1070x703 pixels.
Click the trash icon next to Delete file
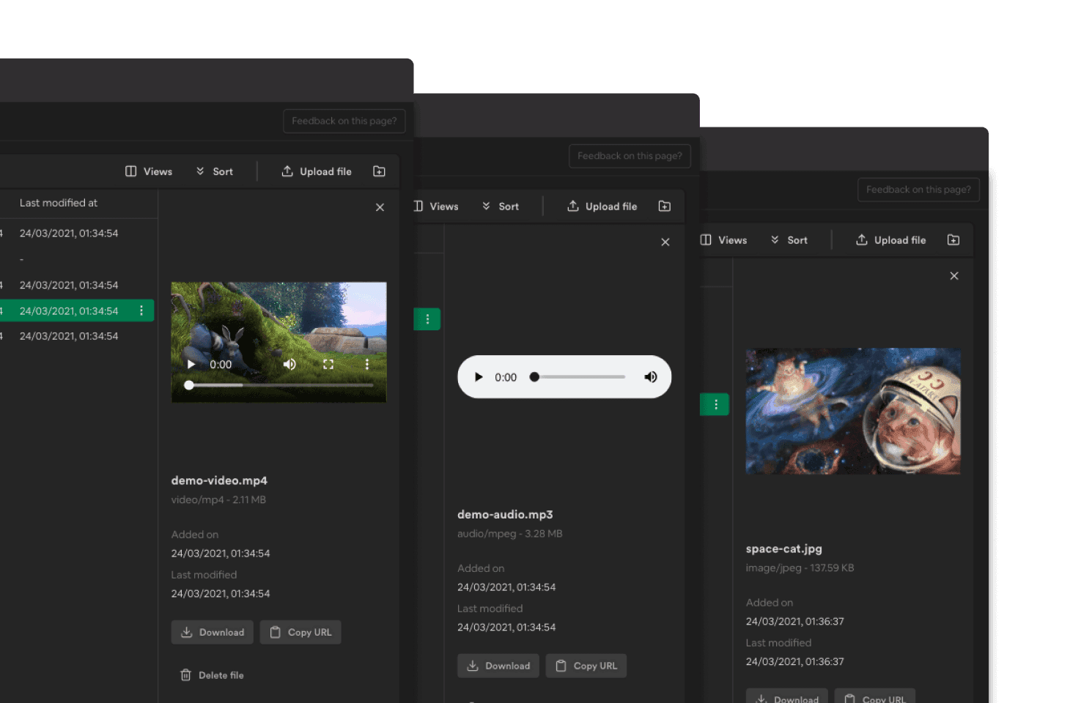coord(185,674)
